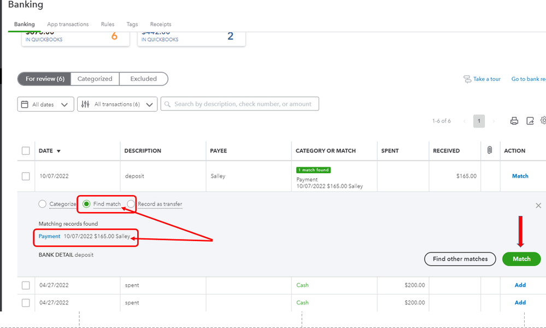This screenshot has height=328, width=546.
Task: Go to the previous page arrow
Action: [x=465, y=121]
